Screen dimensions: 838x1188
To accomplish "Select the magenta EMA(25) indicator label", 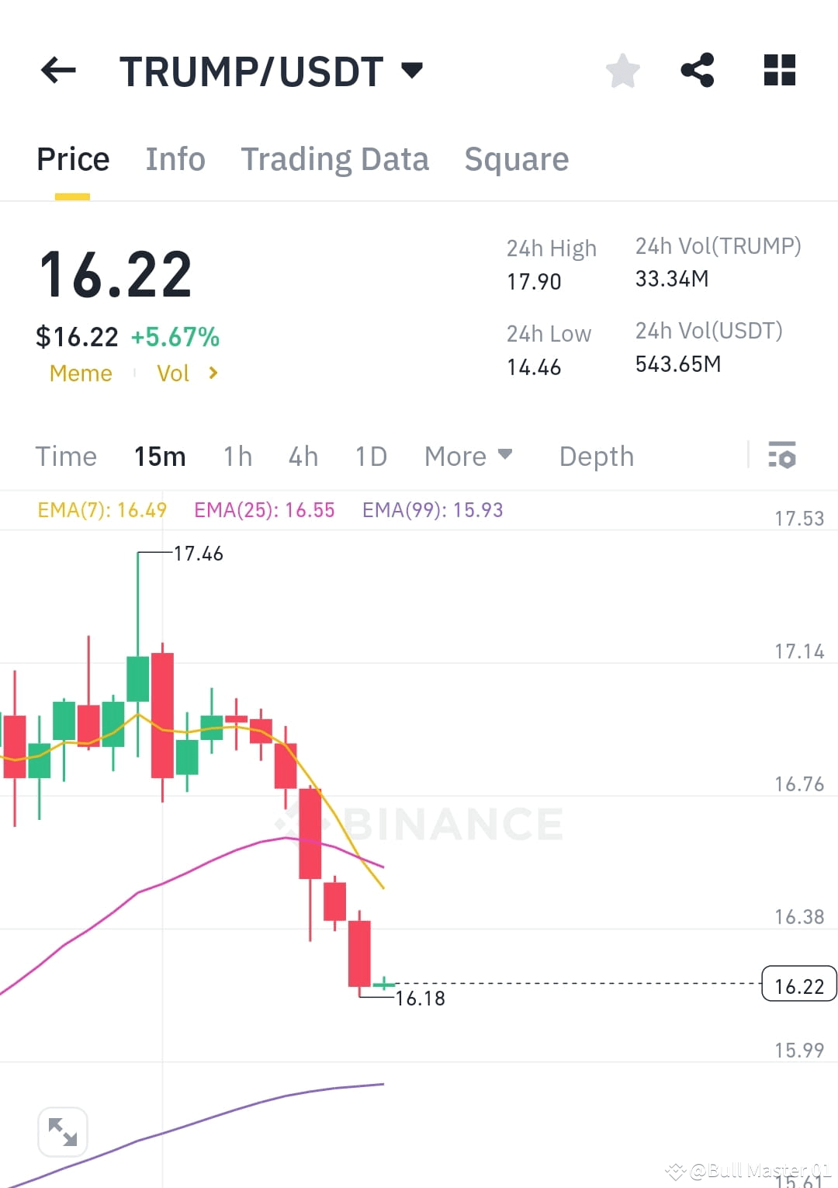I will tap(264, 509).
